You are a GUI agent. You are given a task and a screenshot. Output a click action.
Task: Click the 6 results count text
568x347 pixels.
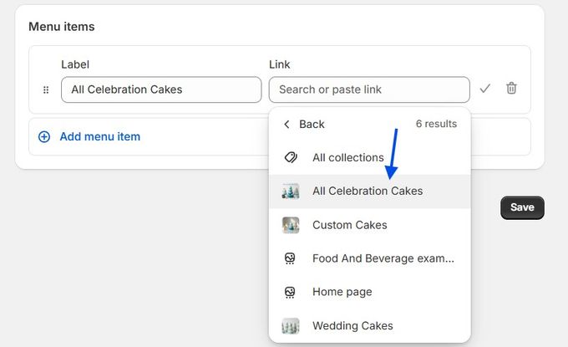436,124
